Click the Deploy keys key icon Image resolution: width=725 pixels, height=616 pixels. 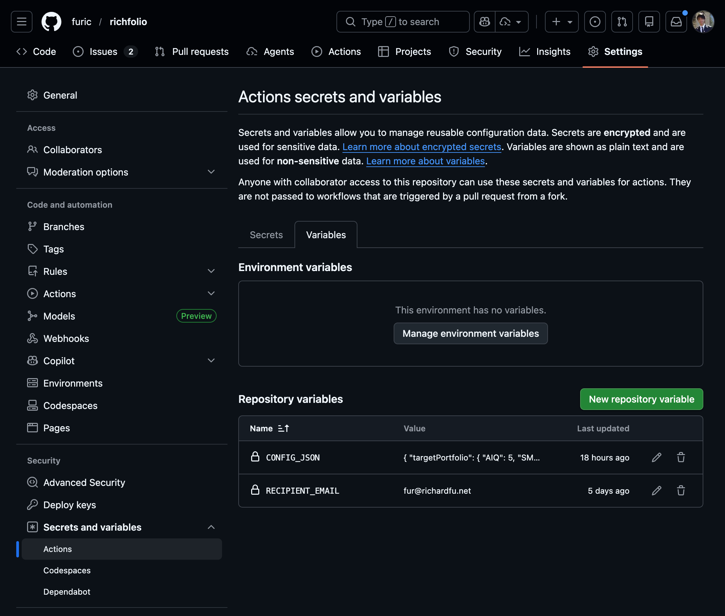tap(32, 505)
